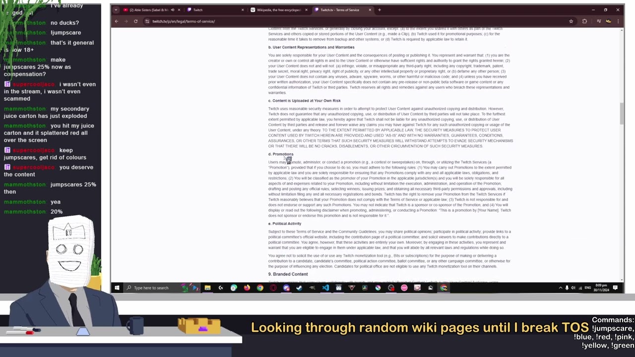Open the Windows notification center
Screen dimensions: 635x357
(616, 288)
